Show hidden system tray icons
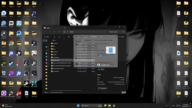The image size is (192, 108). [166, 106]
